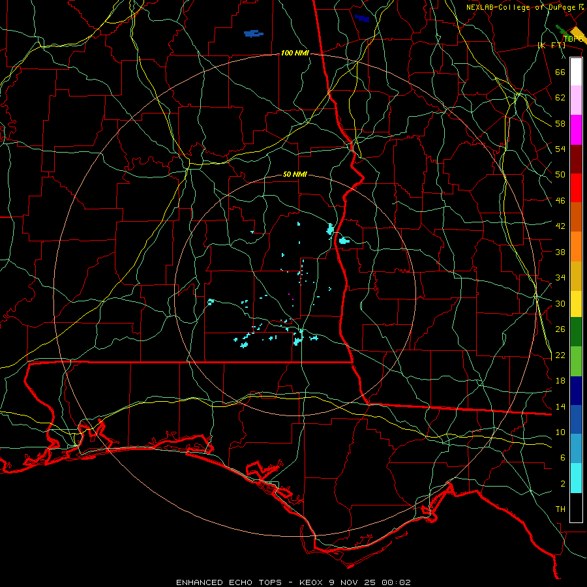Choose the cyan legend swatch
Image resolution: width=587 pixels, height=587 pixels.
(576, 478)
